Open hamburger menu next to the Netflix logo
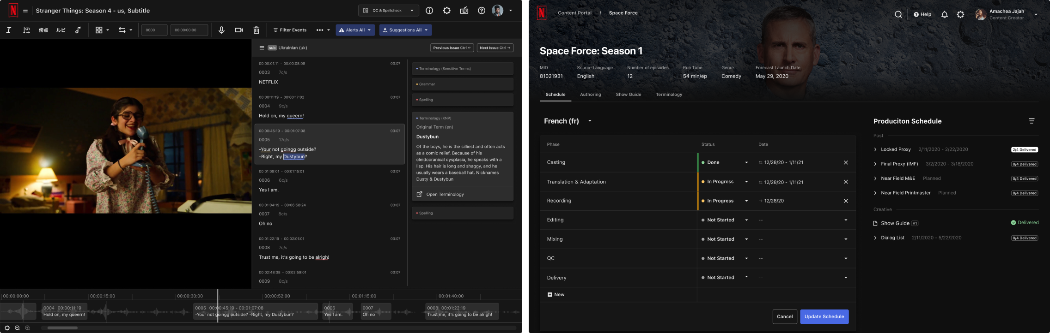1050x333 pixels. pyautogui.click(x=25, y=11)
